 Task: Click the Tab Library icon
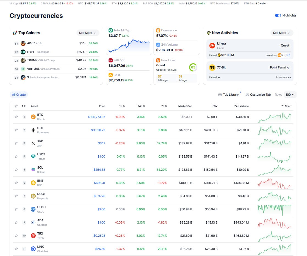220,95
